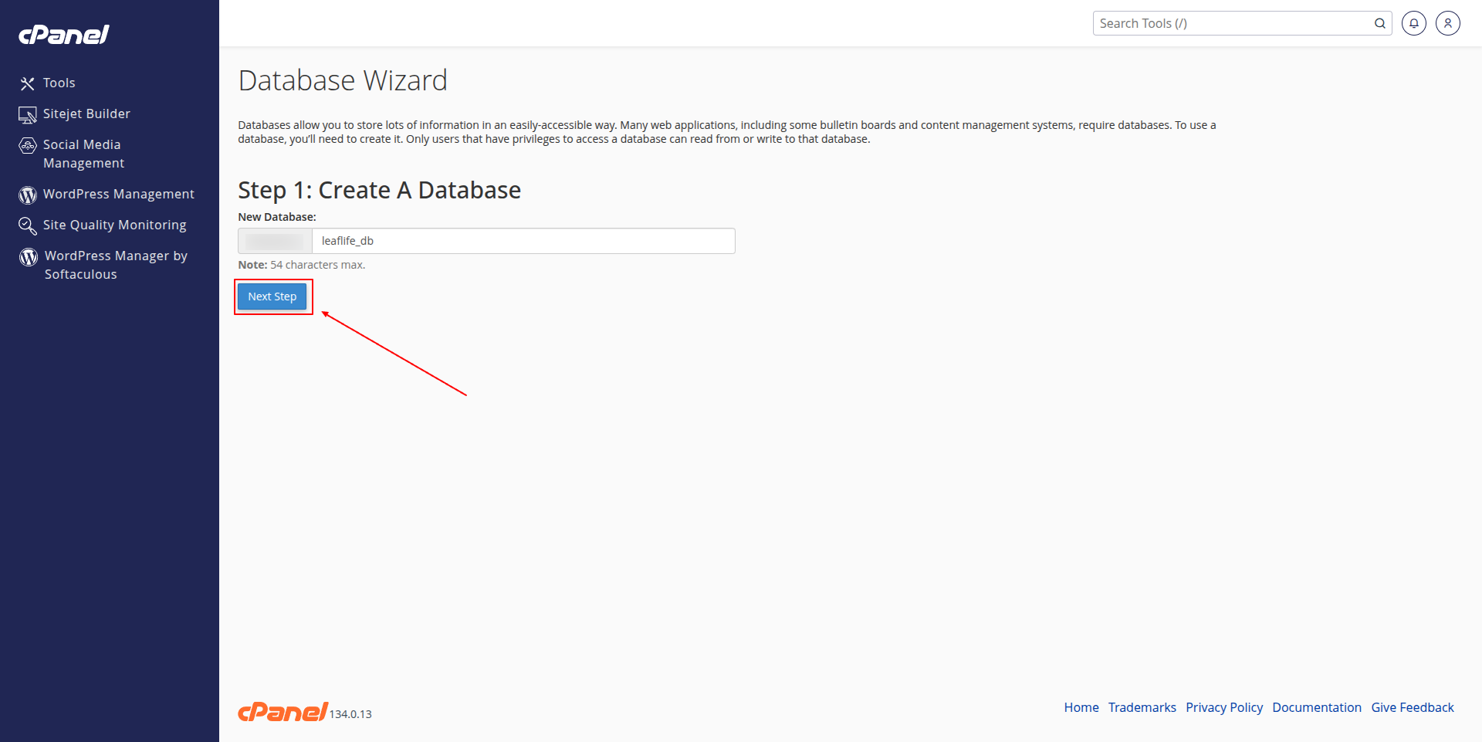Click the cPanel footer logo
Viewport: 1482px width, 742px height.
pos(283,712)
